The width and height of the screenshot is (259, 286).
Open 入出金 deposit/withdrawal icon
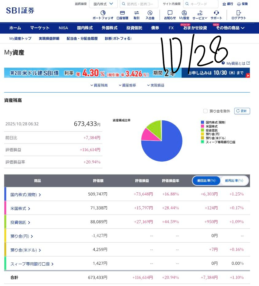coord(150,13)
